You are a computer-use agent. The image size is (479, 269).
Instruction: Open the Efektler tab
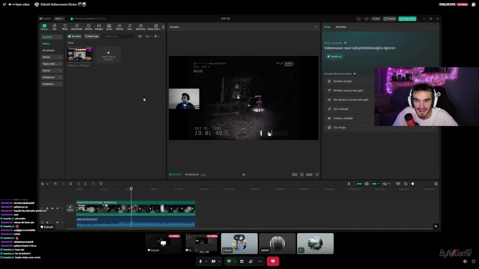pos(89,27)
